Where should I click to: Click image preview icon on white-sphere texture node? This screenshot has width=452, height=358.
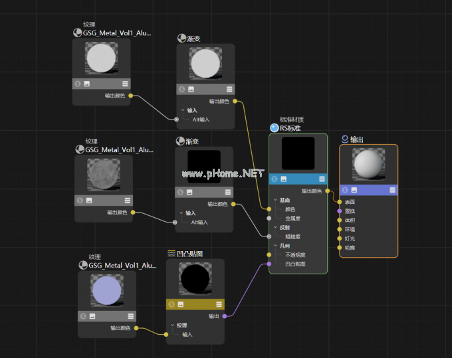tap(87, 84)
